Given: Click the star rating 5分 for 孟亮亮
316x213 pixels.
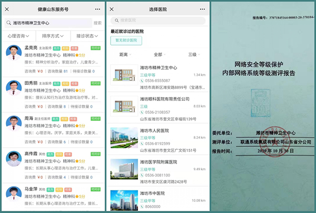Looking at the screenshot, I should click(x=80, y=55).
